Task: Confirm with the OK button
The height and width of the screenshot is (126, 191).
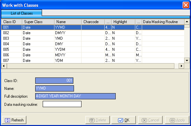Action: [124, 120]
